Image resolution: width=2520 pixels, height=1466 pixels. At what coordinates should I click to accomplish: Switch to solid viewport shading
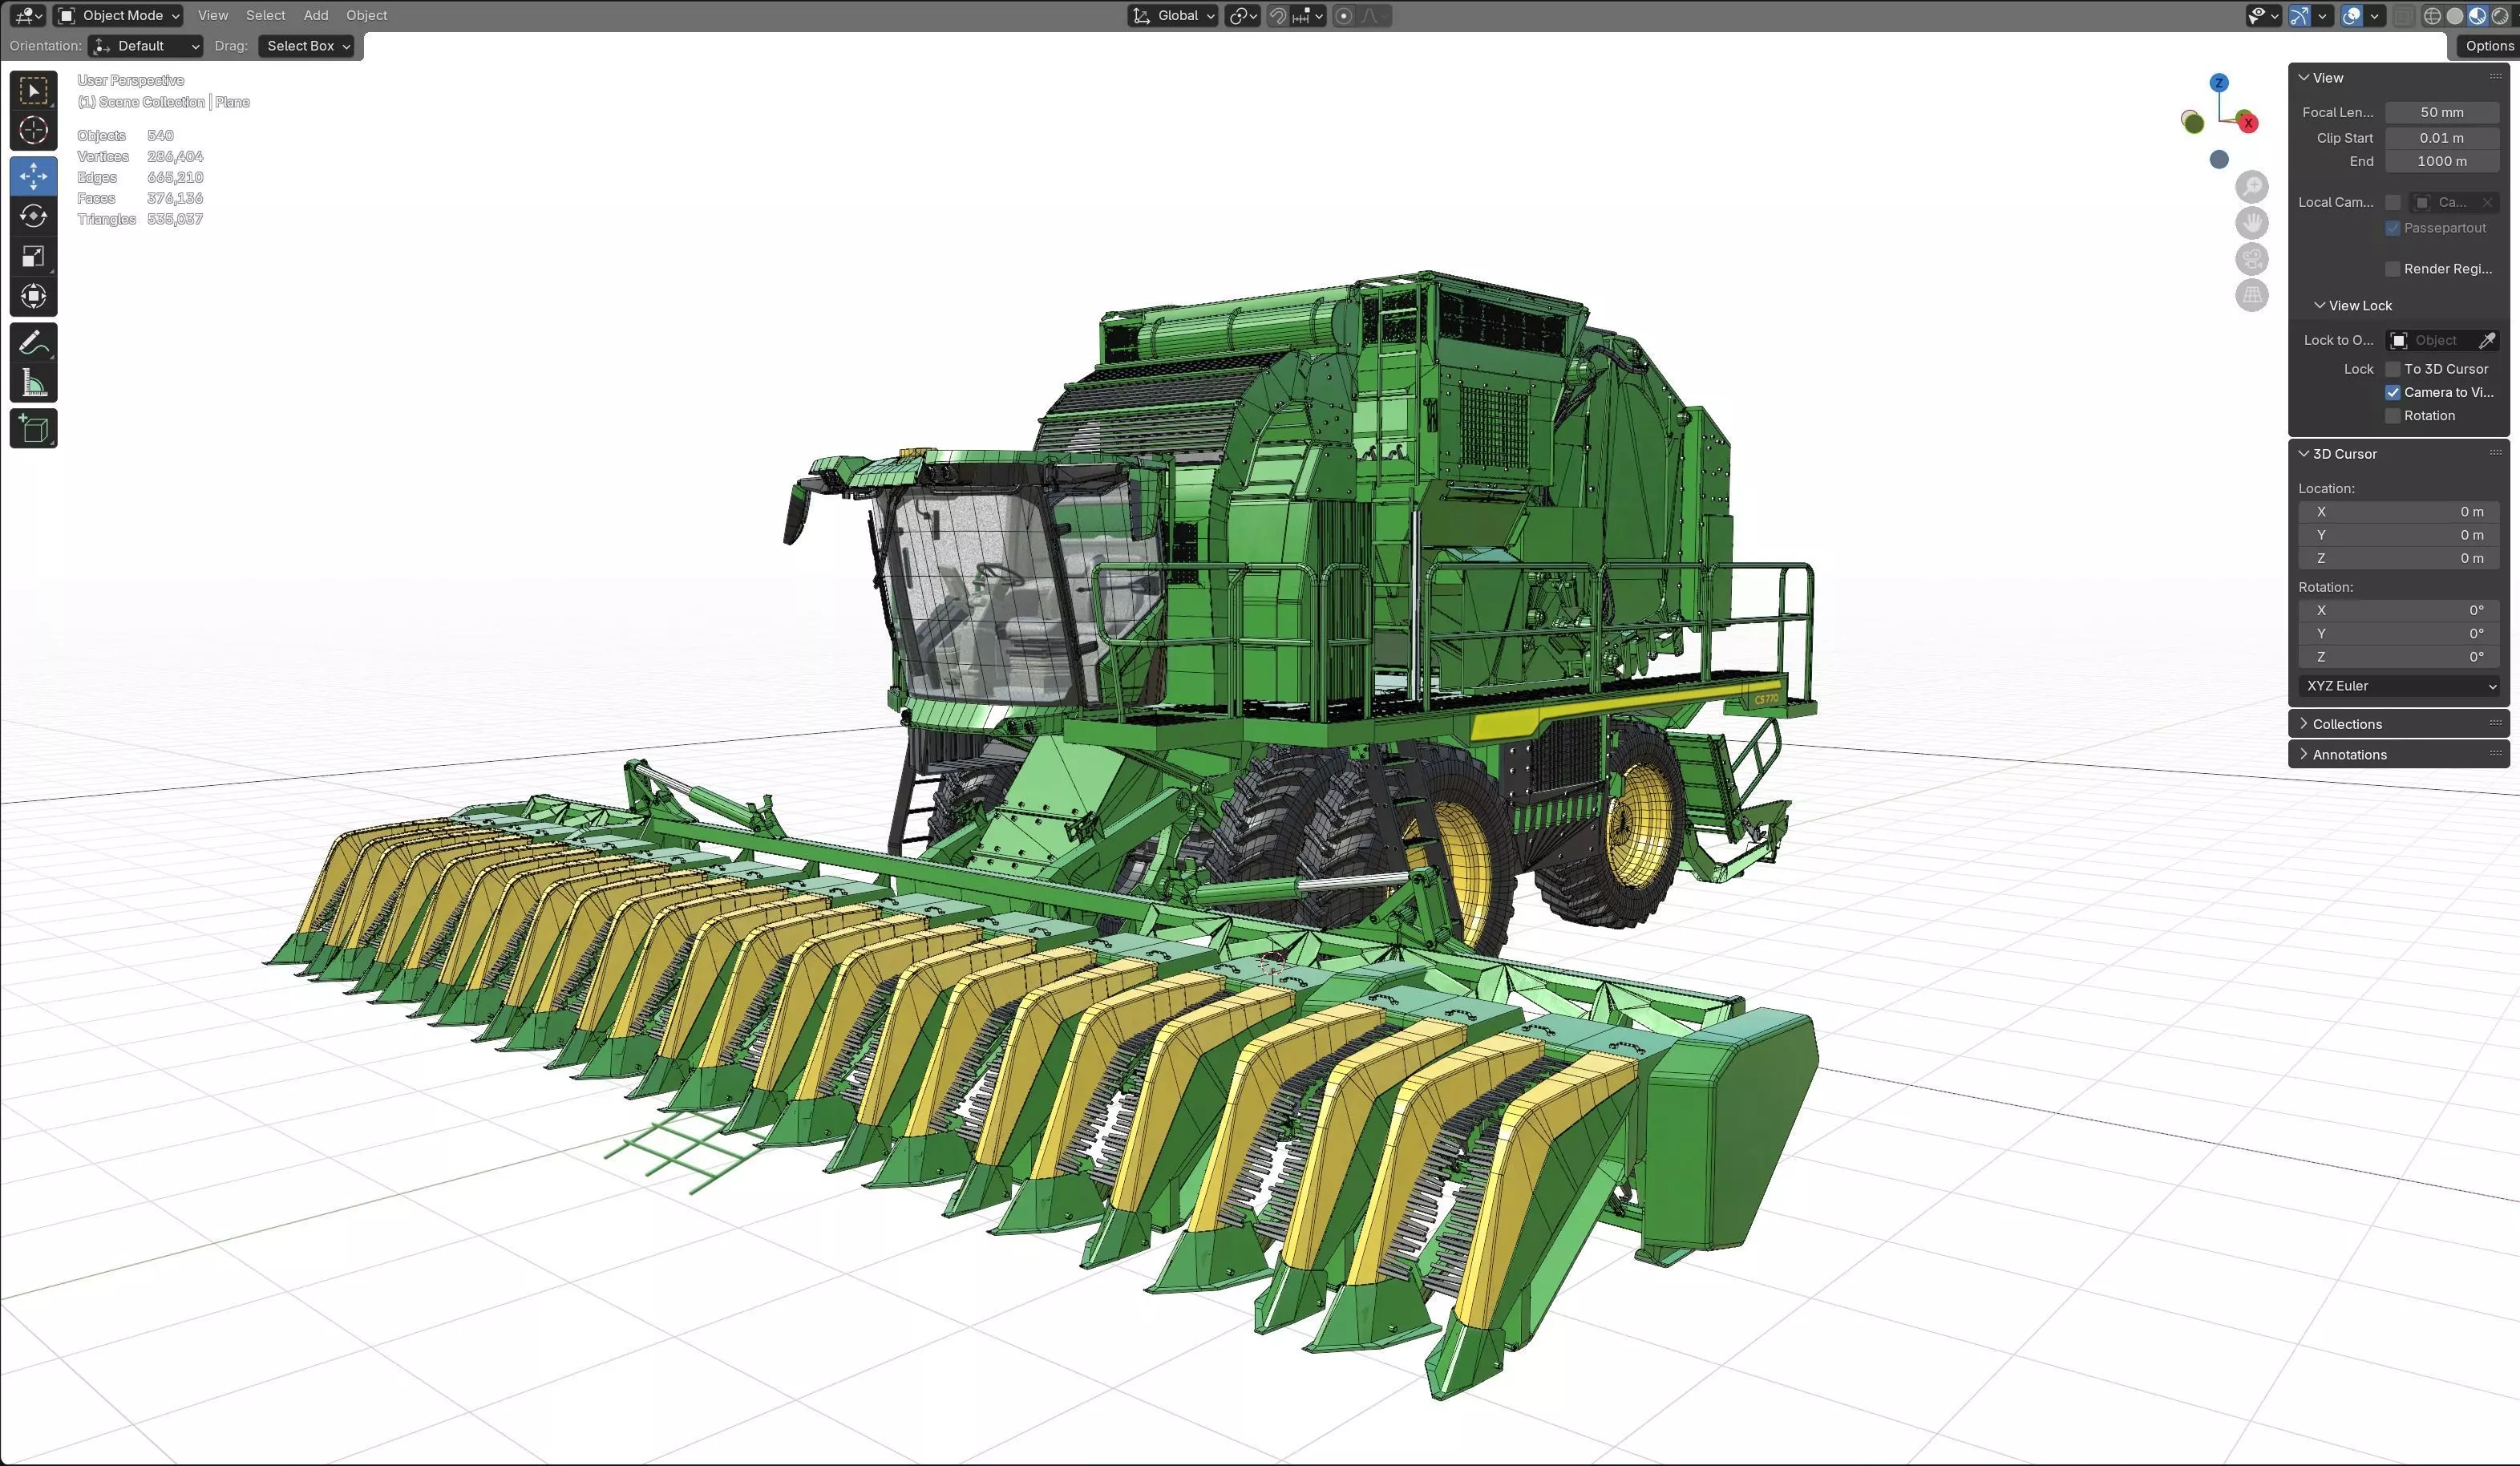pos(2455,16)
